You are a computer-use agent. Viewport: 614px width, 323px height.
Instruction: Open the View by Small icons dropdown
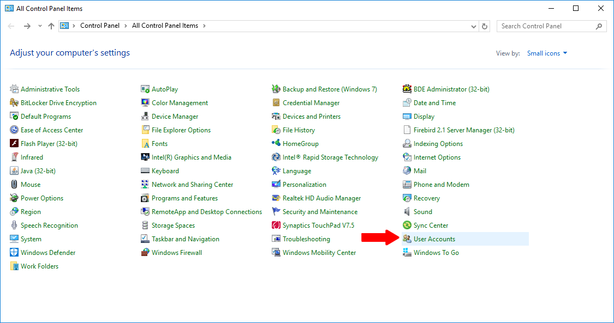pos(547,53)
